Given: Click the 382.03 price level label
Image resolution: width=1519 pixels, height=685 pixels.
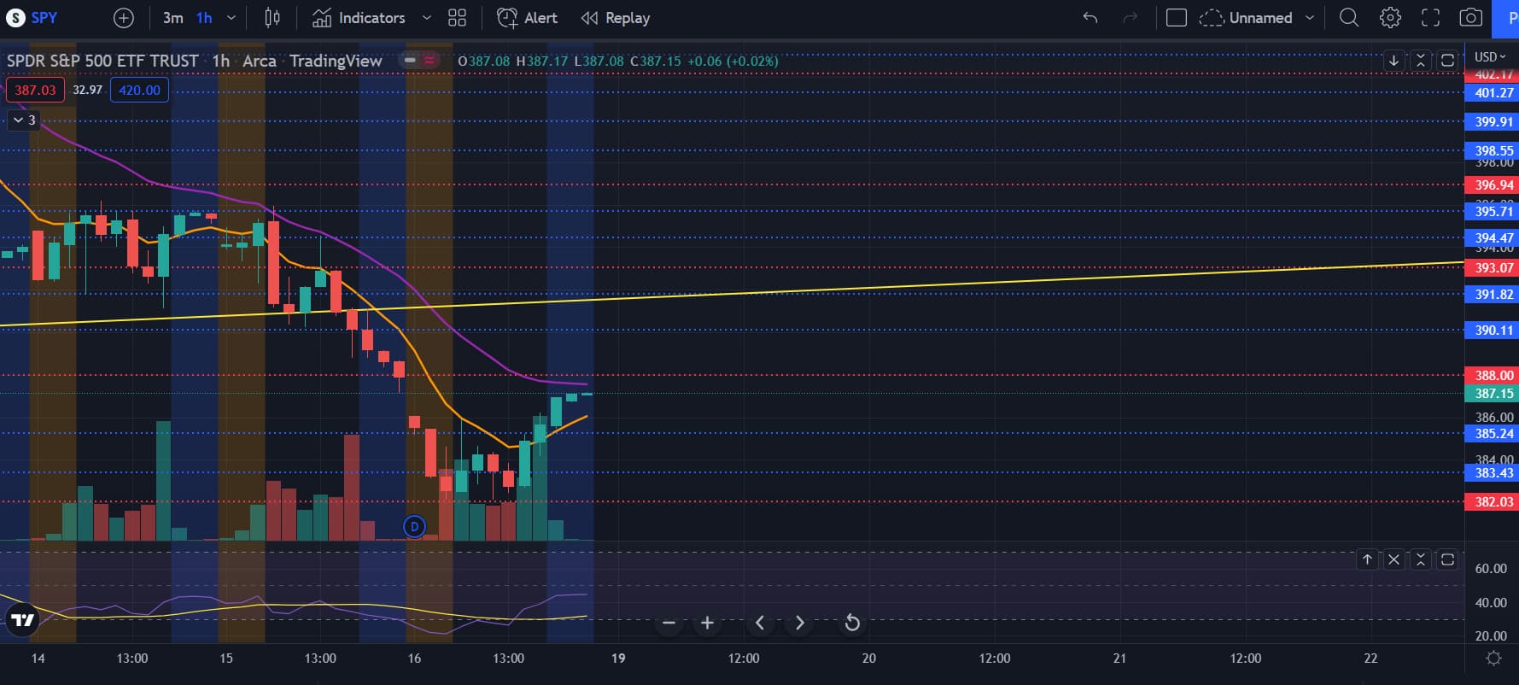Looking at the screenshot, I should 1493,502.
